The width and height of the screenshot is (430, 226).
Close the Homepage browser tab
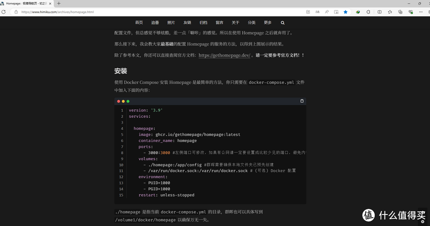tap(50, 4)
